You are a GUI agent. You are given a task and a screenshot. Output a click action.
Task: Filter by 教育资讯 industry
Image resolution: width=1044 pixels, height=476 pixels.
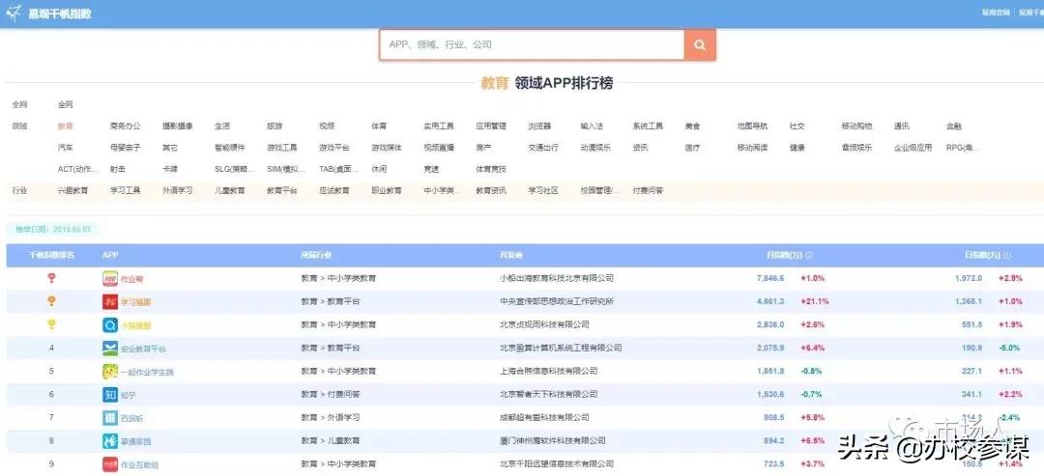491,190
